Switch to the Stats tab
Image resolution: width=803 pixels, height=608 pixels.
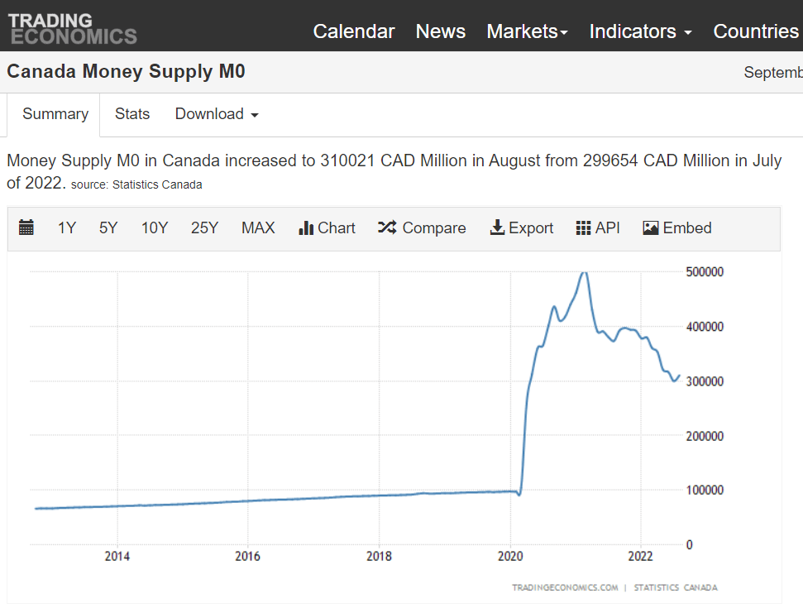click(x=132, y=114)
